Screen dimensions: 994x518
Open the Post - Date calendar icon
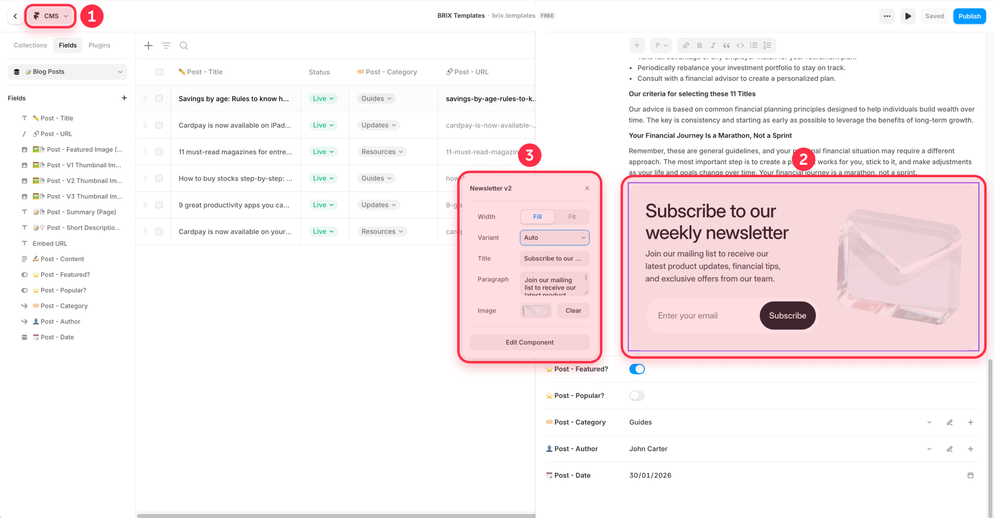(x=970, y=476)
